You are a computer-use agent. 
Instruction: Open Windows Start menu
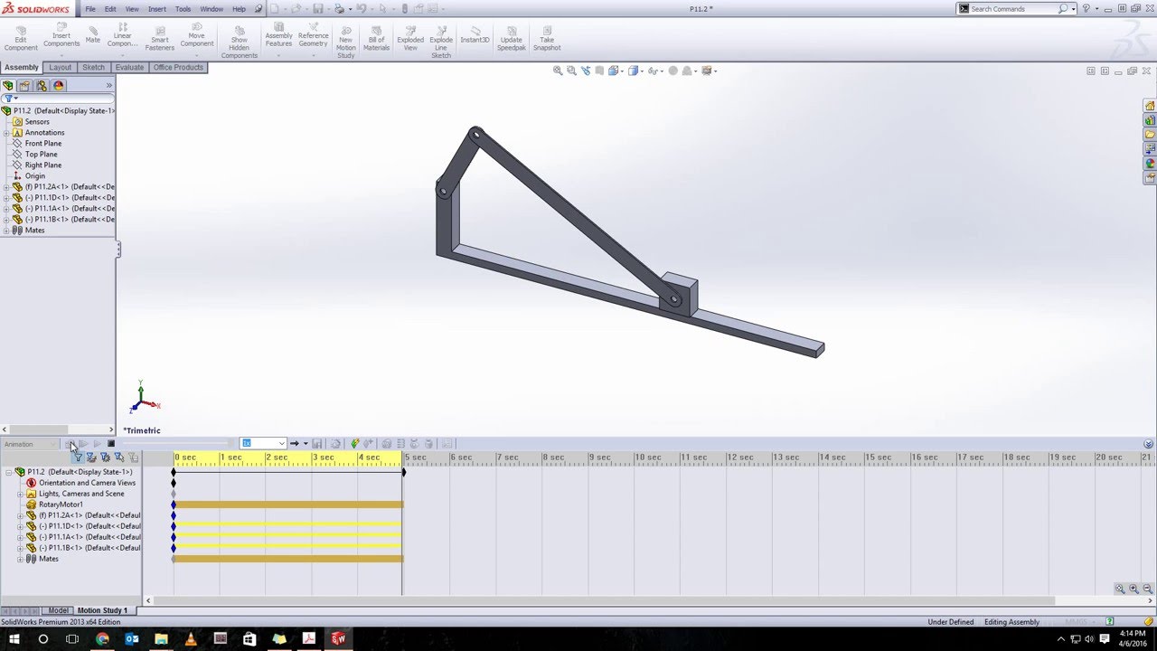14,639
